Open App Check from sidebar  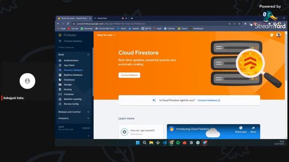point(69,65)
